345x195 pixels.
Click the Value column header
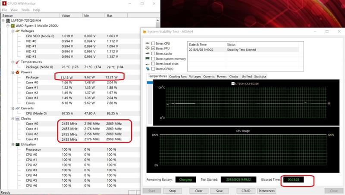[x=71, y=15]
